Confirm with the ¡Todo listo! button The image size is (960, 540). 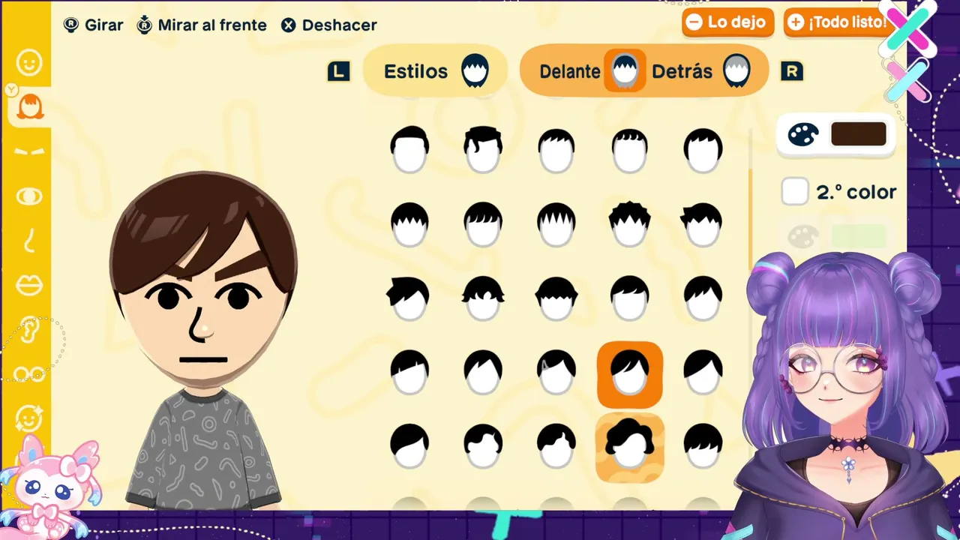click(x=837, y=22)
